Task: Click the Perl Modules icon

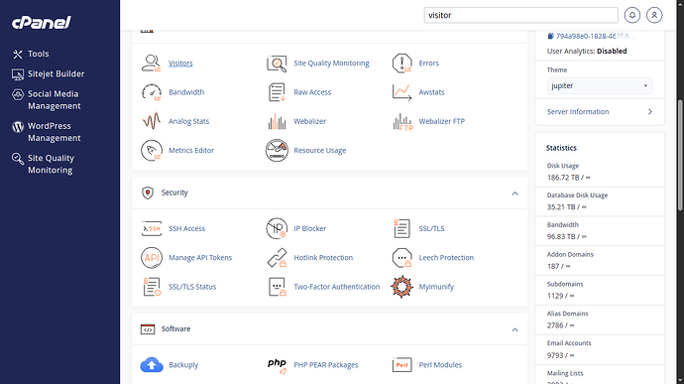Action: [401, 365]
